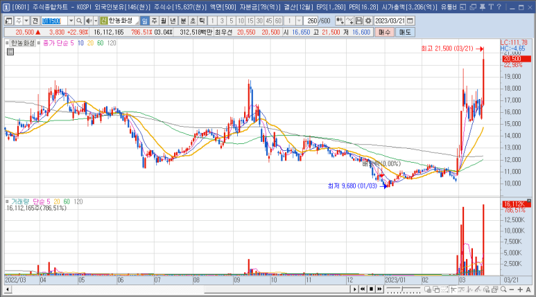Select the 일 daily period tab

point(145,21)
